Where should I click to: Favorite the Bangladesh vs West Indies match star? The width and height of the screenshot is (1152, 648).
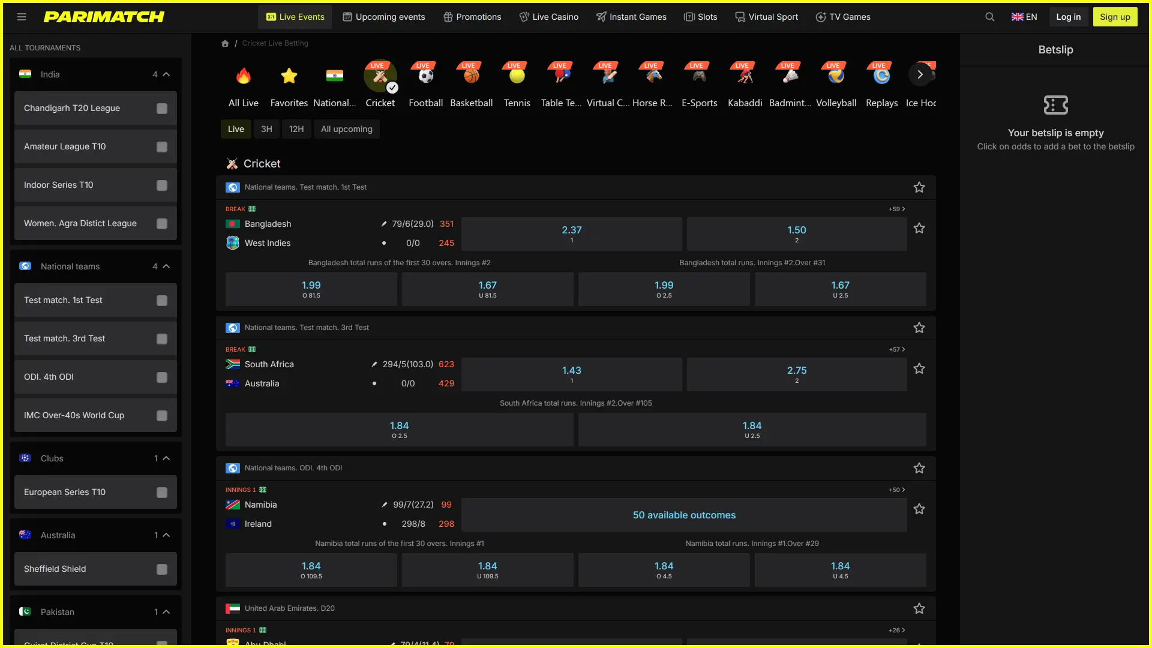tap(919, 229)
